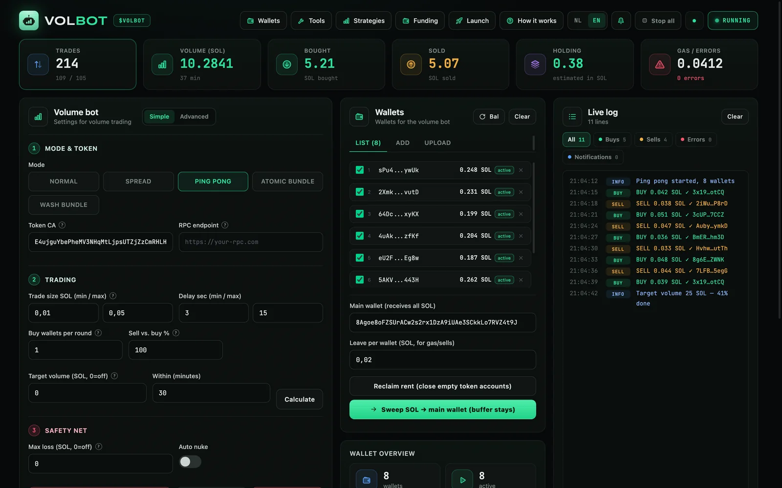Remove wallet eU2F...Eg8w with X

click(x=521, y=258)
